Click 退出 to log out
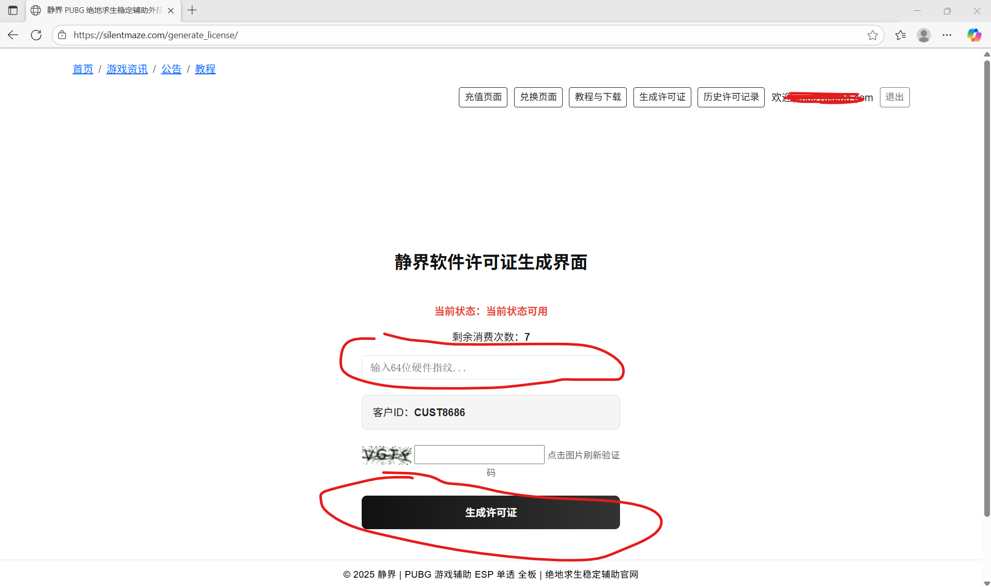 [894, 97]
